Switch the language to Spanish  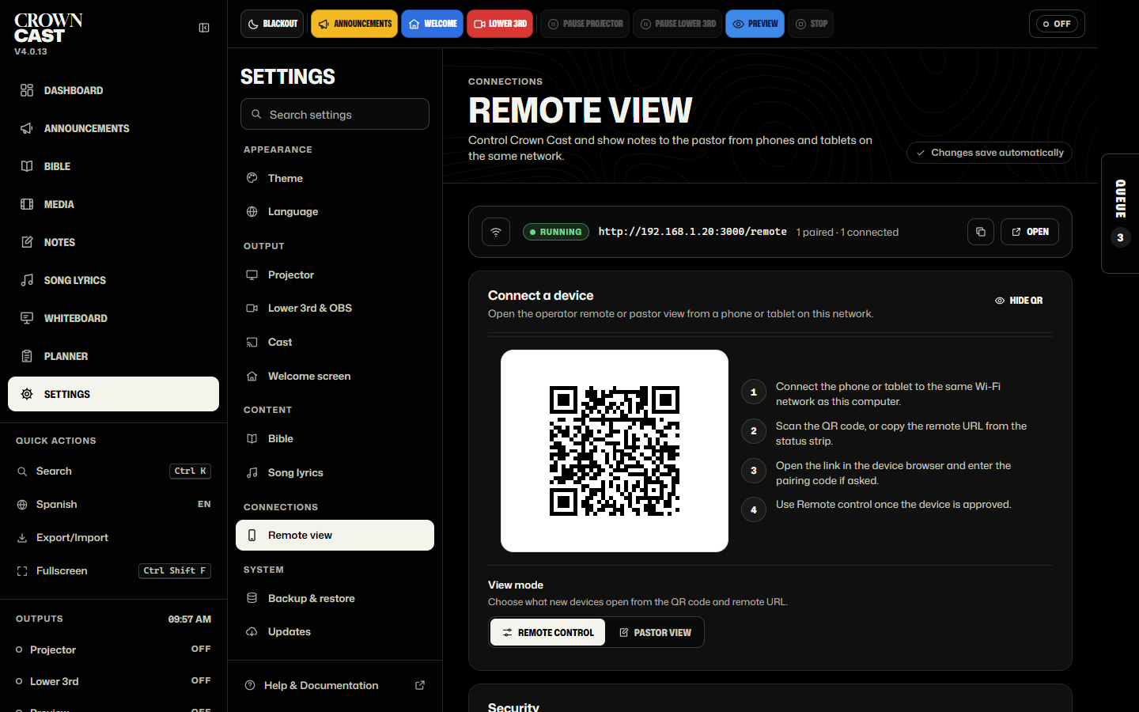[x=113, y=504]
